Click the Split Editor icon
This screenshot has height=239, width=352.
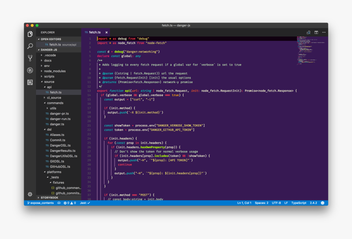(316, 32)
